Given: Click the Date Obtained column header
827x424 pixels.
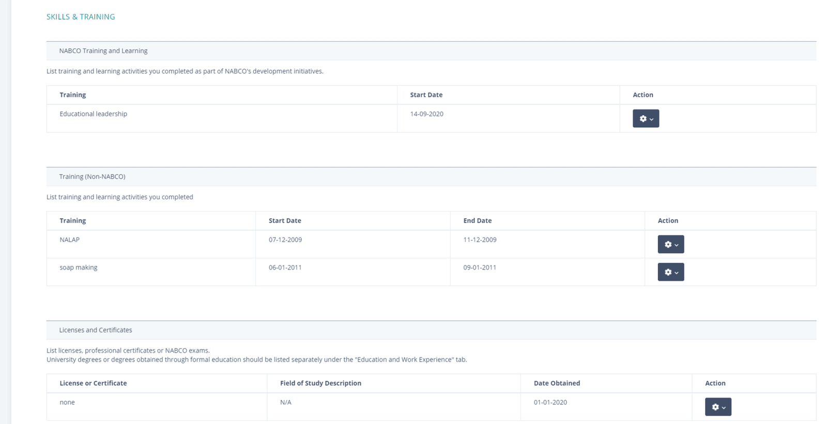Looking at the screenshot, I should pos(557,383).
